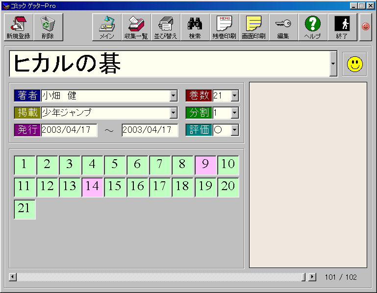Click the empty cover image panel
The image size is (377, 293).
coord(308,175)
